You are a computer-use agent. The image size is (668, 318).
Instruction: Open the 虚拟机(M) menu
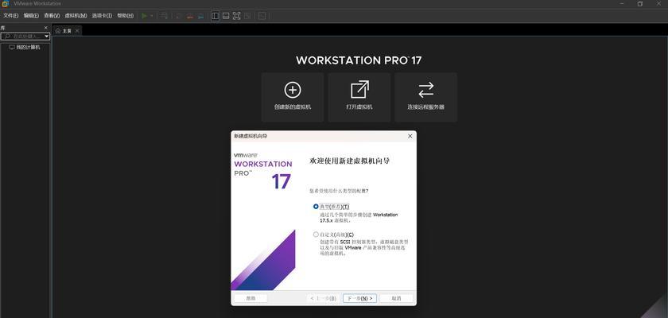point(76,16)
